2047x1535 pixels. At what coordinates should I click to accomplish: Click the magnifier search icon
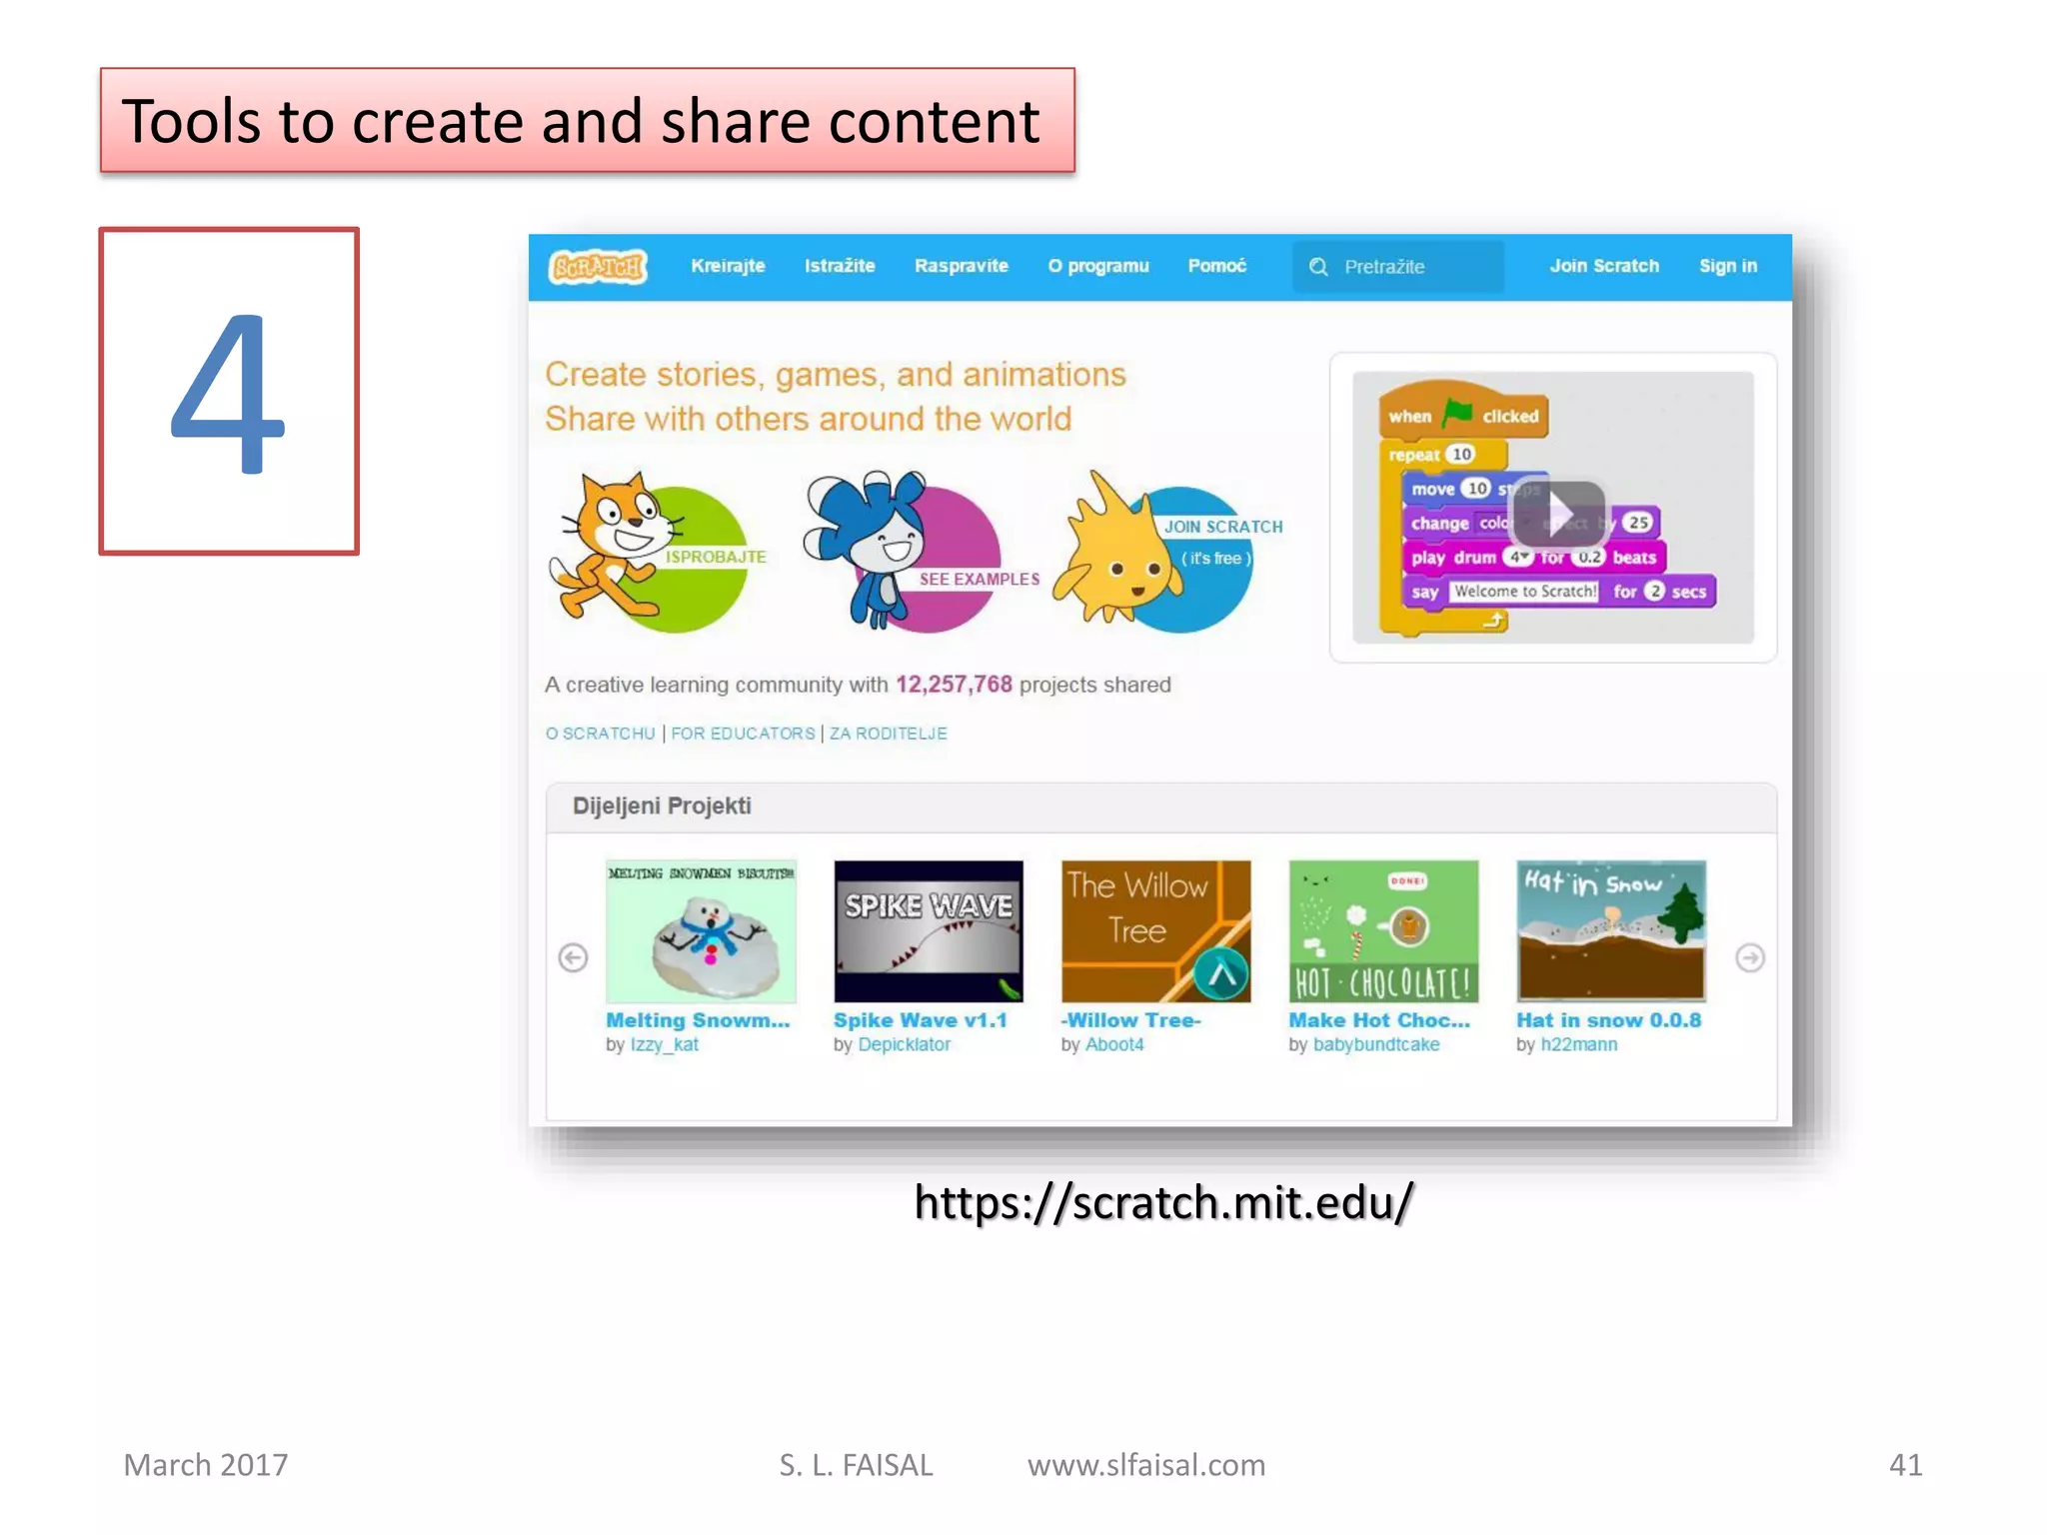pos(1318,267)
